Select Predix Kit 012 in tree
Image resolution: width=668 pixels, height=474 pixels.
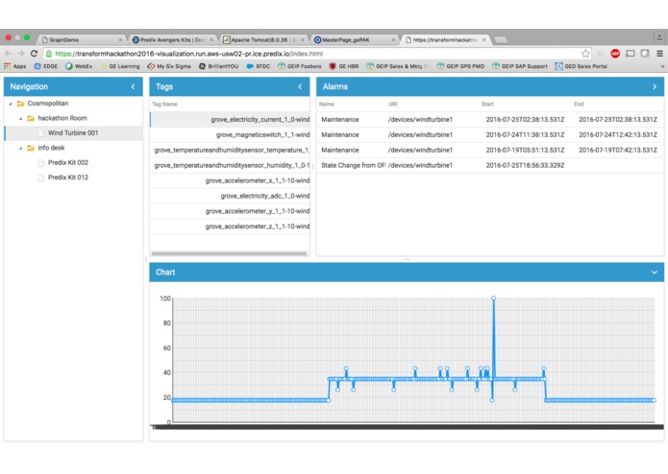pyautogui.click(x=68, y=178)
